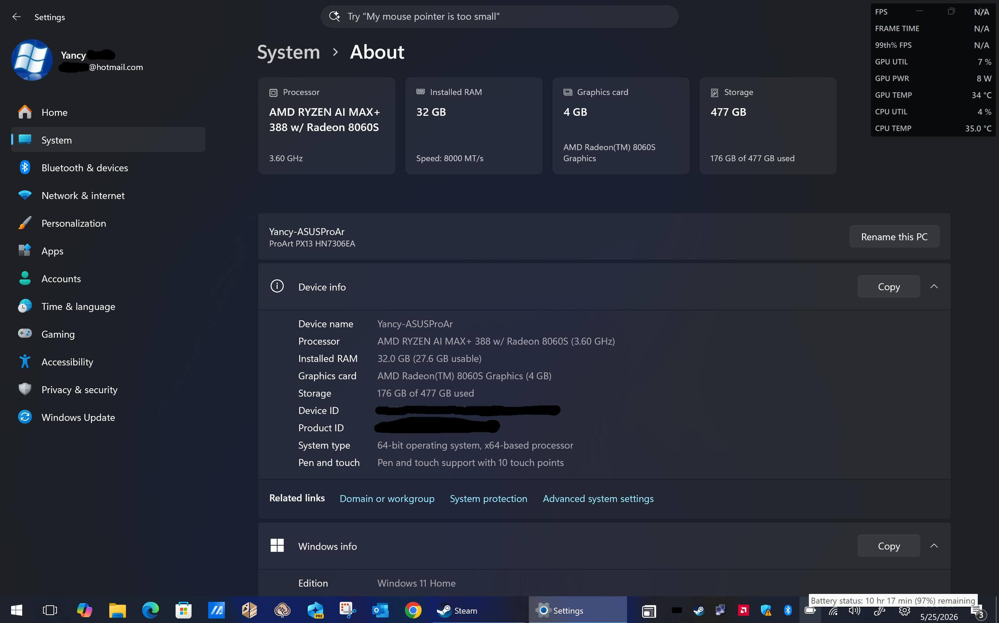This screenshot has width=999, height=623.
Task: Copy the Device info details
Action: [889, 287]
